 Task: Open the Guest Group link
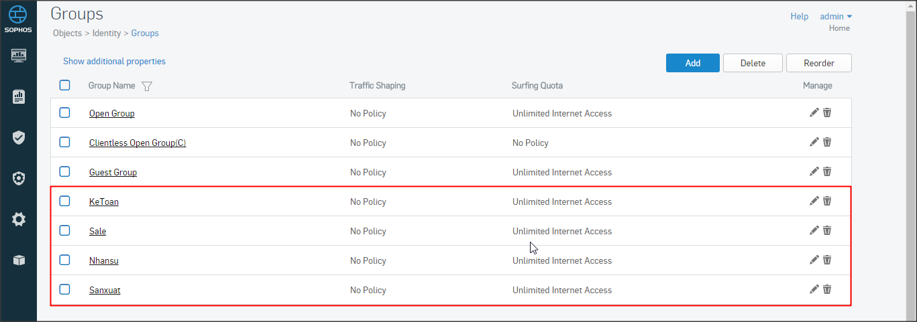point(113,173)
